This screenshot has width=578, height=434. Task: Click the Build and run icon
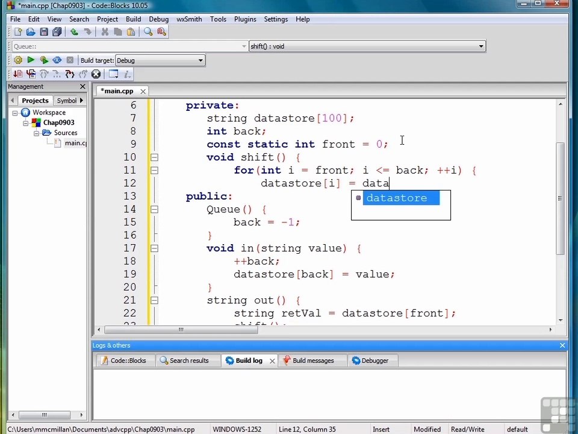pos(44,60)
